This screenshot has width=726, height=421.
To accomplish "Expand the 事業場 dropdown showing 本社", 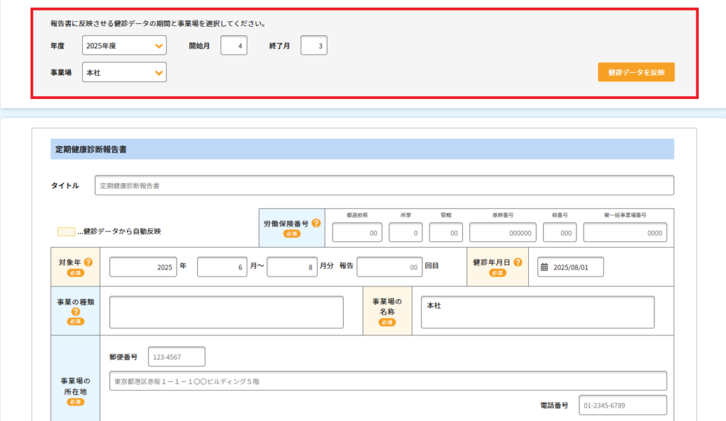I will coord(124,72).
